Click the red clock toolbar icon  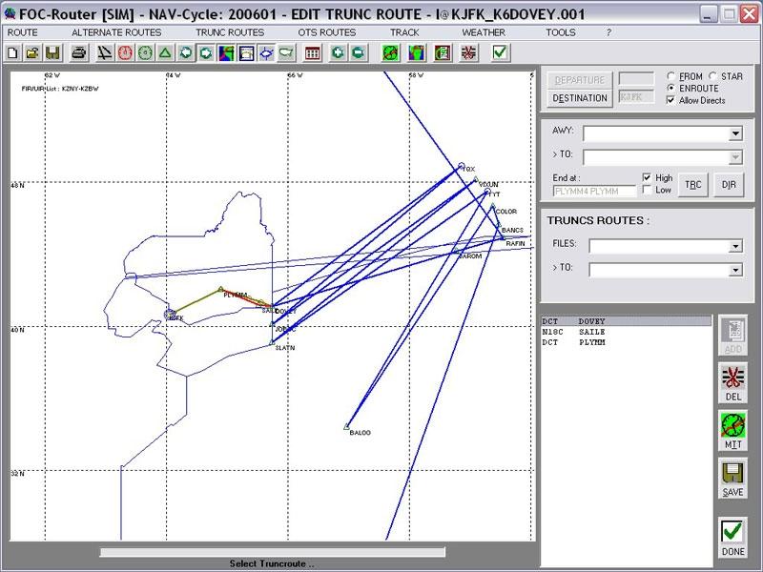click(124, 53)
